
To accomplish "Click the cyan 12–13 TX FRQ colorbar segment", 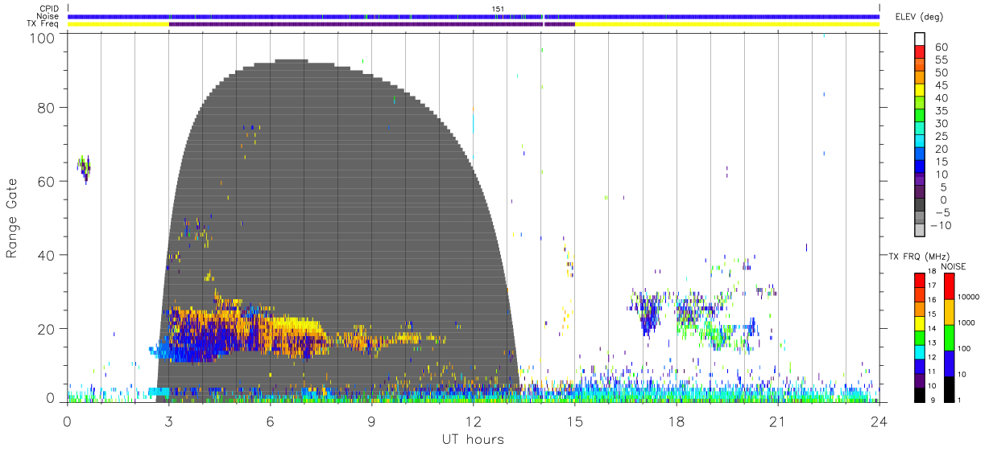I will [x=920, y=351].
